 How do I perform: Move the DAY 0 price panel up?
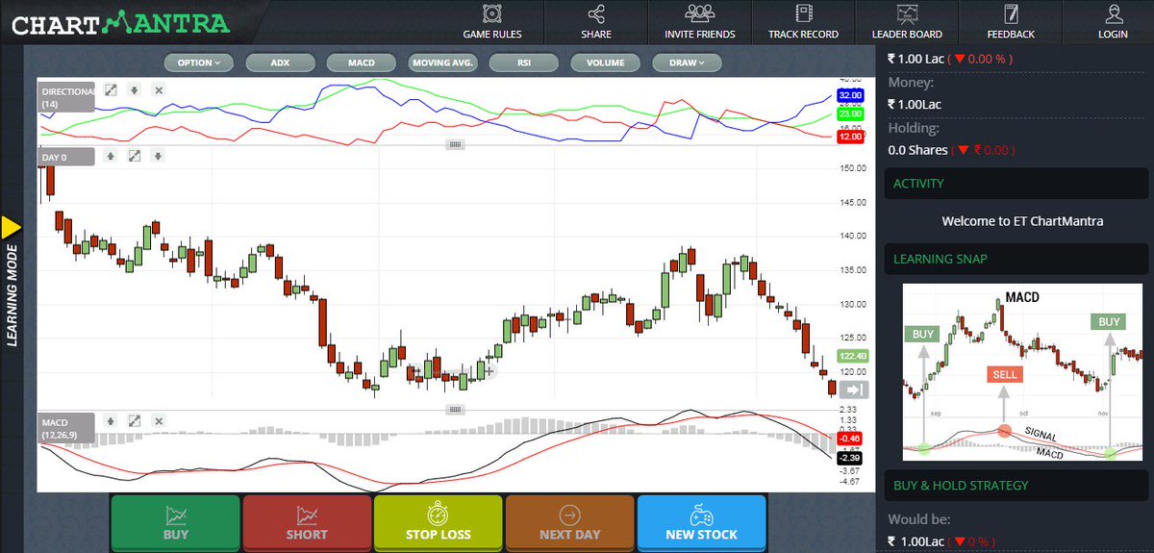click(111, 155)
